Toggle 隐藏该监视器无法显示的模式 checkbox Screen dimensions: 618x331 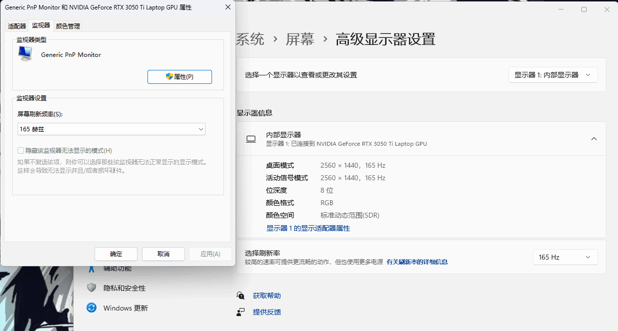20,150
